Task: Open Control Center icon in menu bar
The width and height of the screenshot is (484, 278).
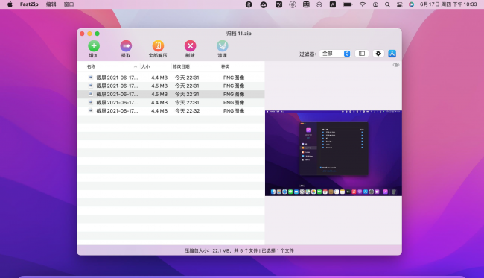Action: [399, 4]
